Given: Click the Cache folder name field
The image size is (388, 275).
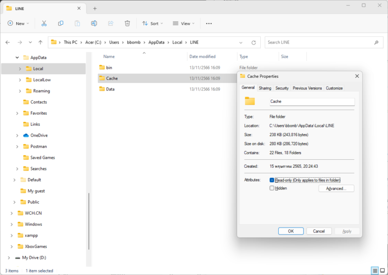Looking at the screenshot, I should pyautogui.click(x=312, y=102).
